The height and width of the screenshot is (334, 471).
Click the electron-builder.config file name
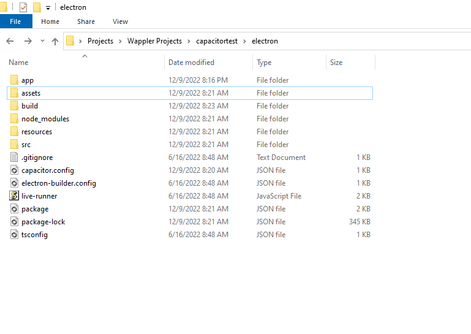point(59,183)
